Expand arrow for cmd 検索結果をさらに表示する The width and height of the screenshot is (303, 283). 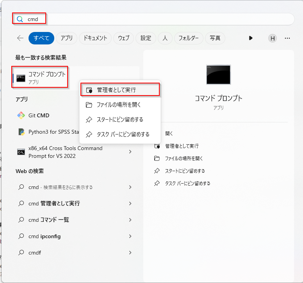pos(130,187)
